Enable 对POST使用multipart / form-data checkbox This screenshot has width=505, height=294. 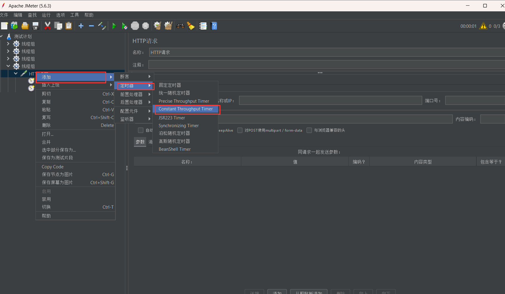(240, 130)
